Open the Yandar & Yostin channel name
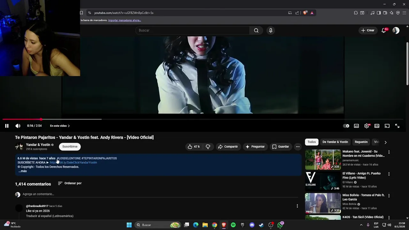The image size is (409, 230). click(x=38, y=145)
